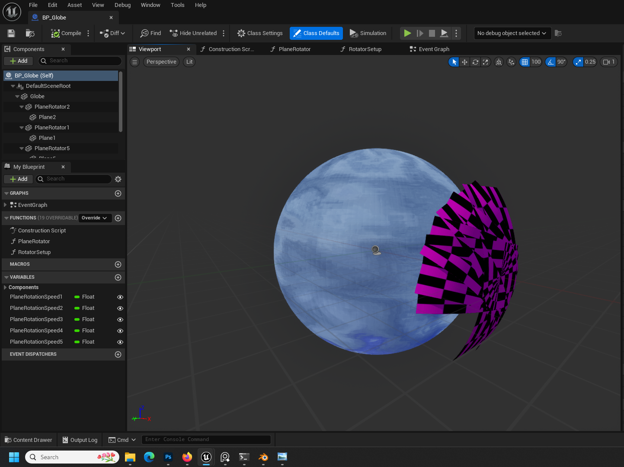Click the Save blueprint icon
624x467 pixels.
coord(11,33)
